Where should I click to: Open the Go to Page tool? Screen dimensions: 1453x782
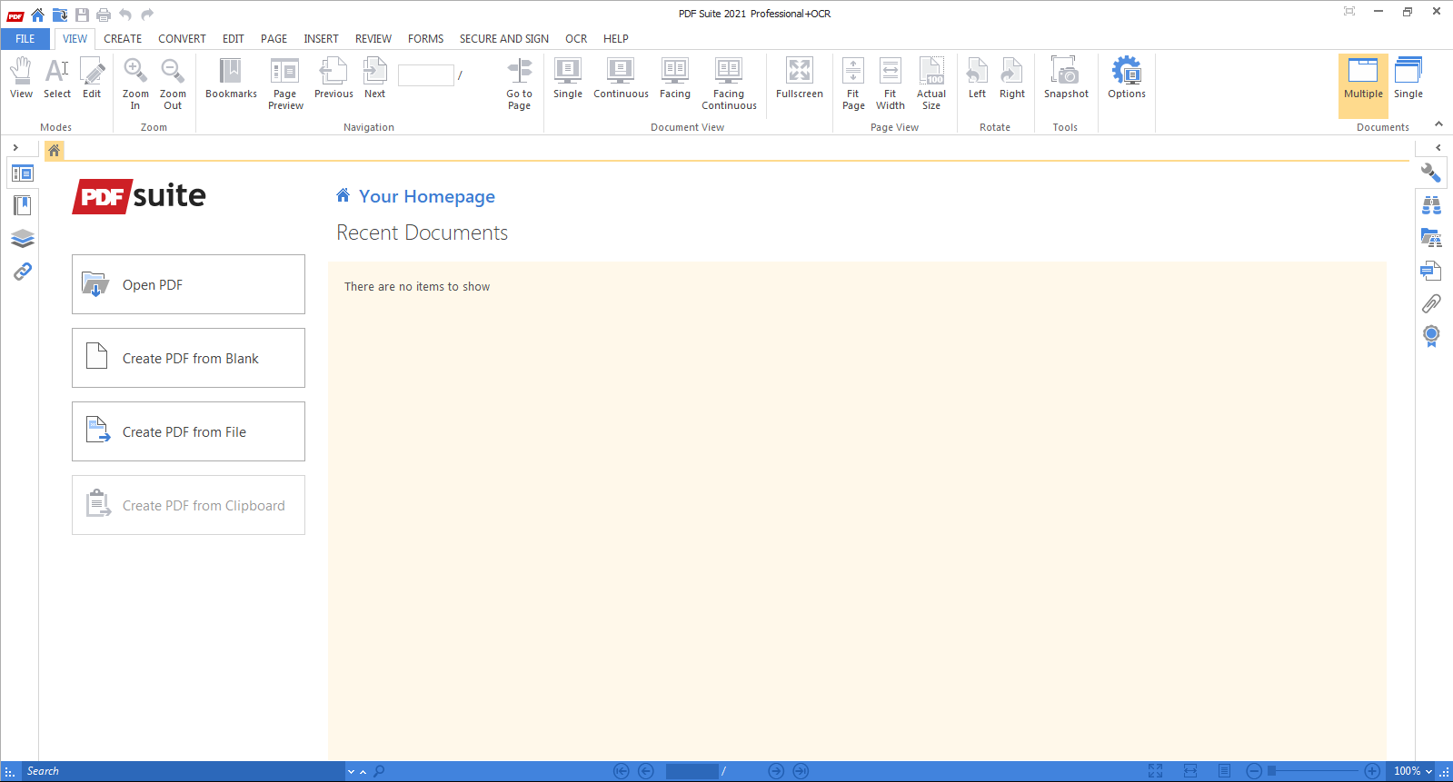click(519, 84)
